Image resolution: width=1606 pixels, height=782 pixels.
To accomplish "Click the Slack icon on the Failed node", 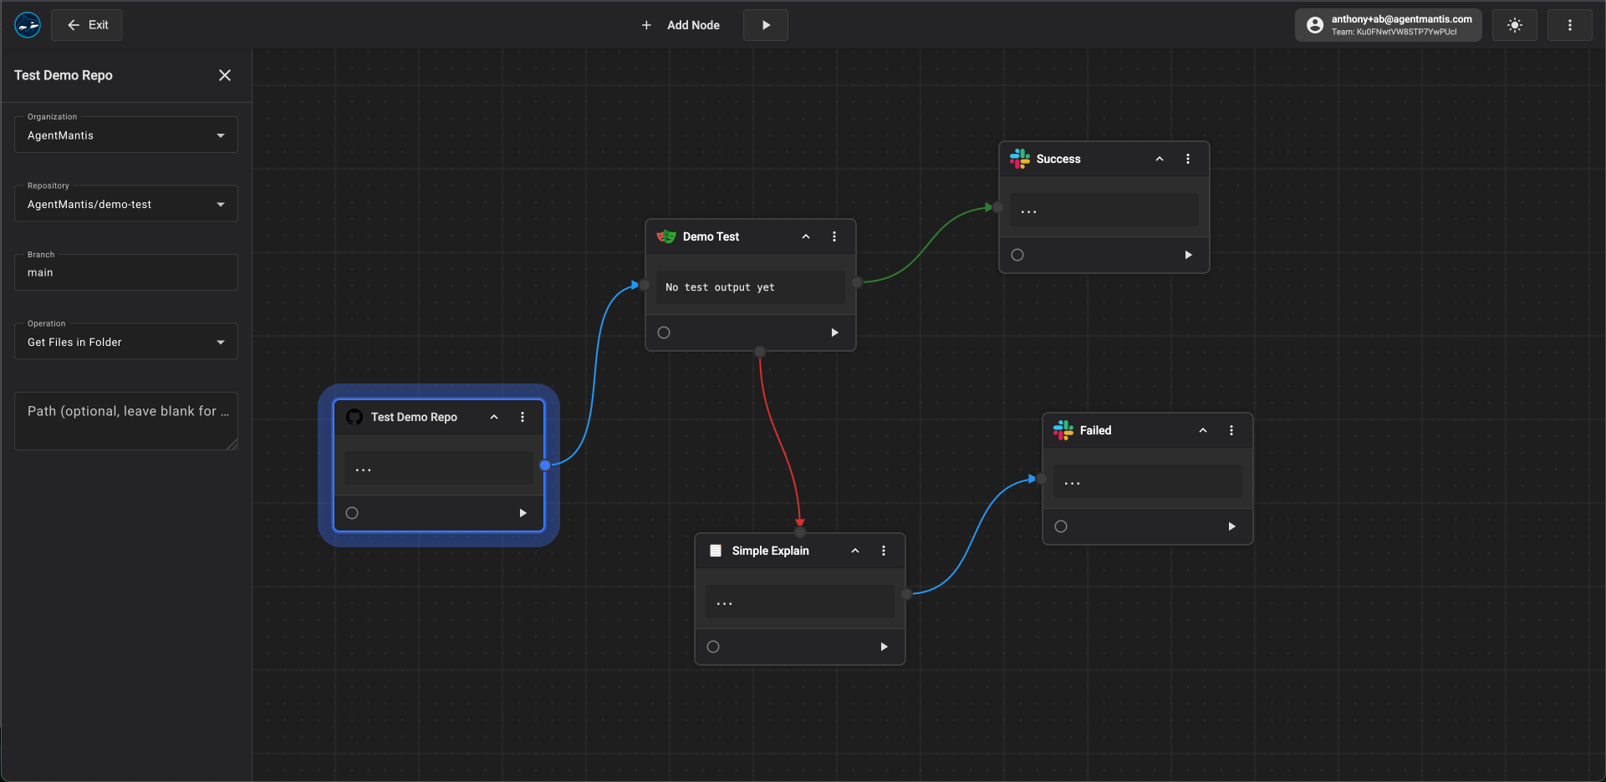I will [1063, 430].
